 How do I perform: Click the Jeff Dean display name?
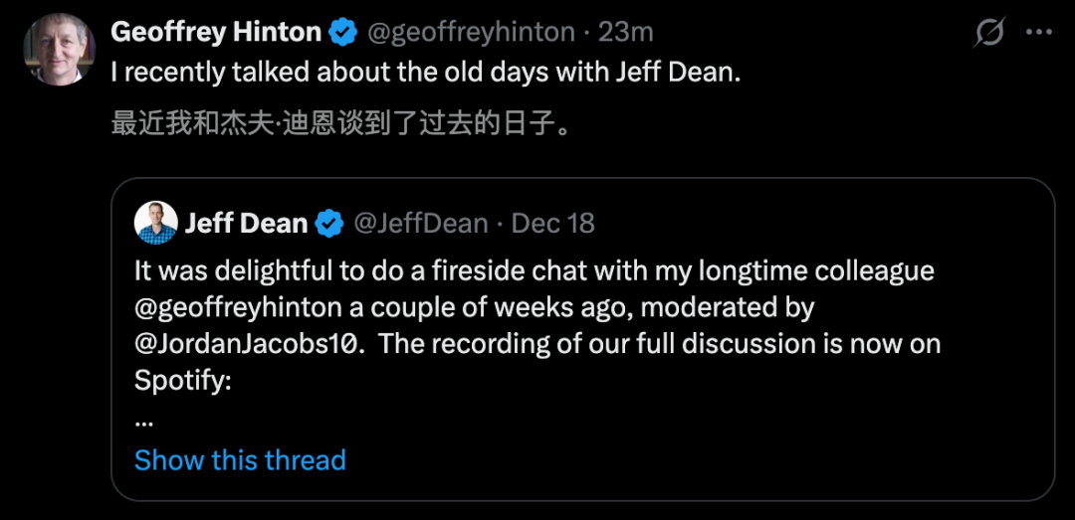[x=246, y=223]
